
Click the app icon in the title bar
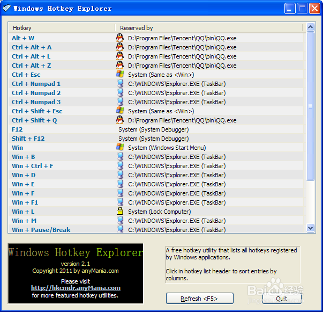coord(6,8)
